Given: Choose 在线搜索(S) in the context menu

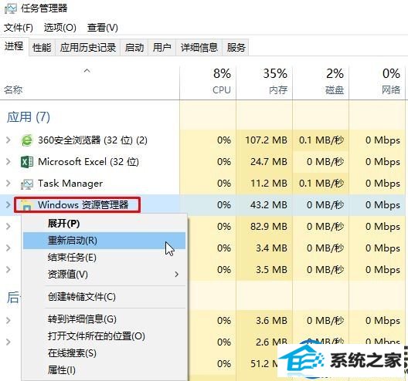Looking at the screenshot, I should [104, 353].
